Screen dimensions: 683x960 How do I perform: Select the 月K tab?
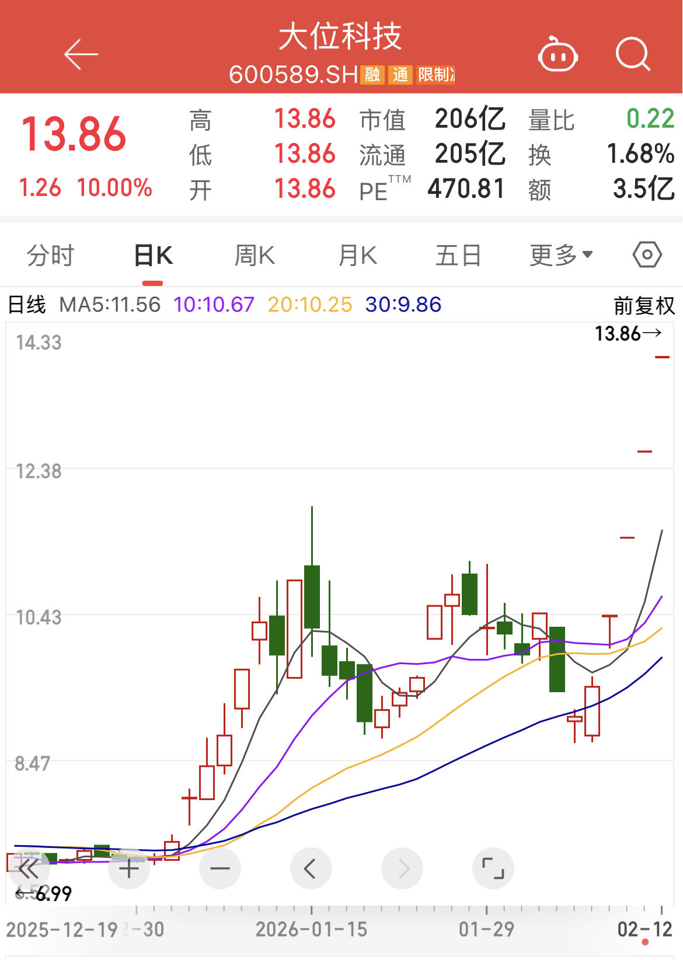358,255
